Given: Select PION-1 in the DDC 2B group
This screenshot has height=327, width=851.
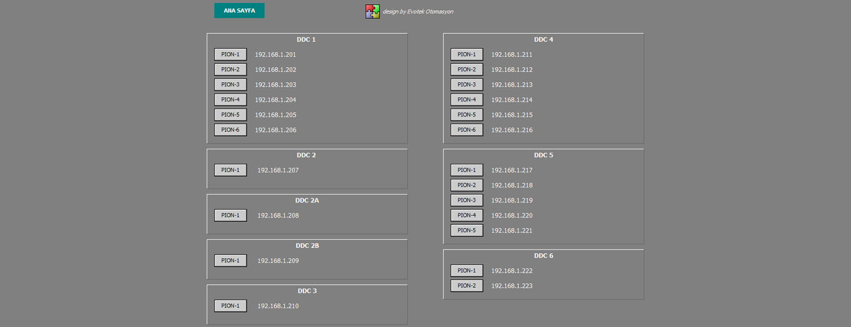Looking at the screenshot, I should click(230, 261).
